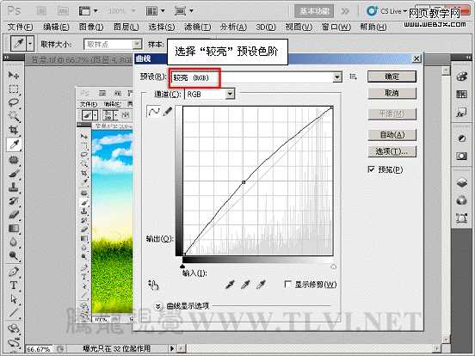Open the Window menu
Screen dimensions: 475x356
[x=336, y=27]
